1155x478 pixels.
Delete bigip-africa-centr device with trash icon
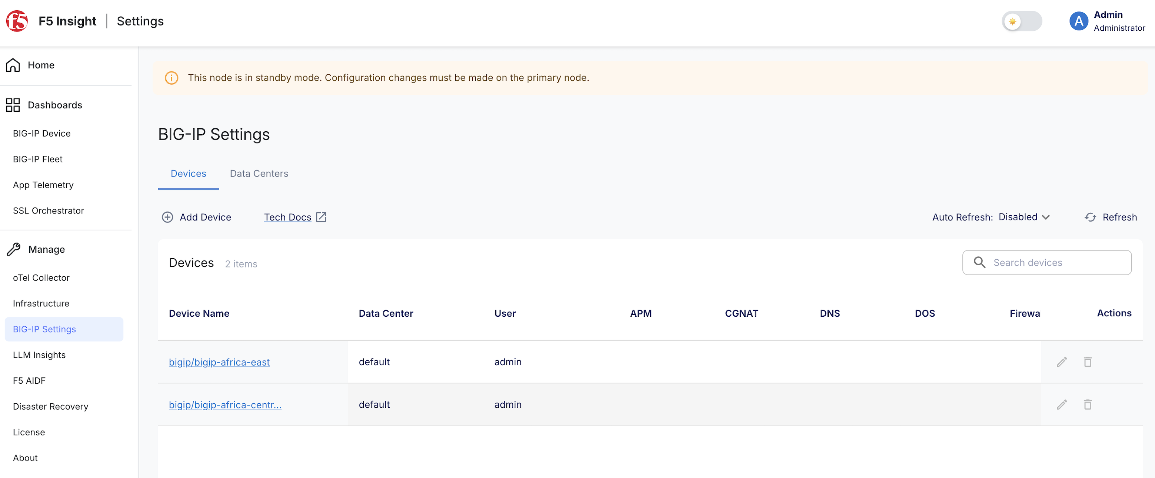[1088, 404]
